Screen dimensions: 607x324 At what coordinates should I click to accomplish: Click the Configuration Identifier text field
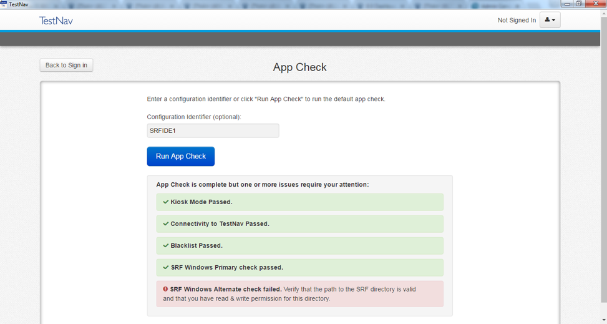tap(213, 130)
